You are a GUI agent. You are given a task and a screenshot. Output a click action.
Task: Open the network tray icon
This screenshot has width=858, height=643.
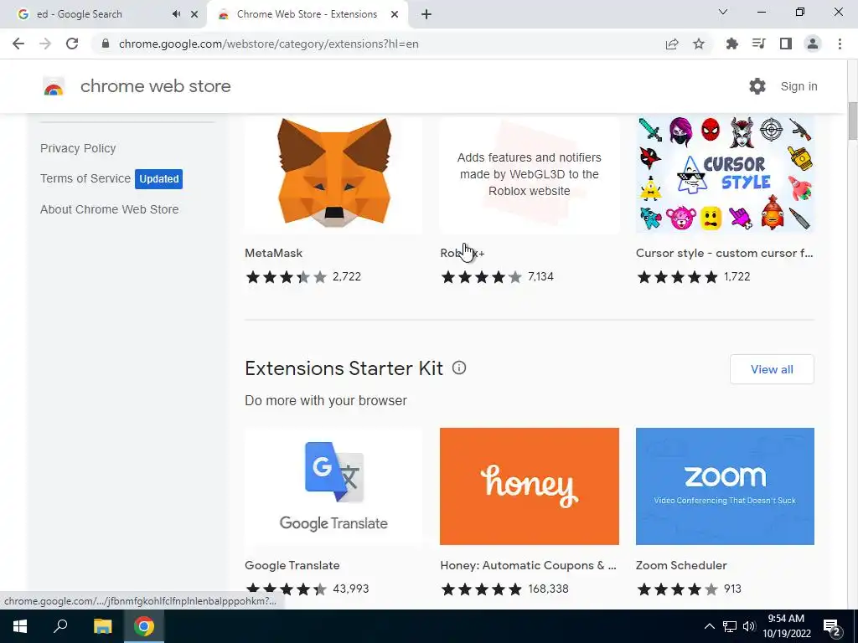click(x=730, y=626)
